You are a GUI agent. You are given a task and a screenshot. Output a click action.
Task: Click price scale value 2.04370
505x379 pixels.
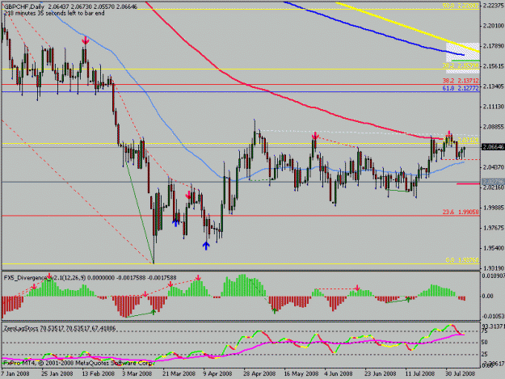tap(494, 167)
